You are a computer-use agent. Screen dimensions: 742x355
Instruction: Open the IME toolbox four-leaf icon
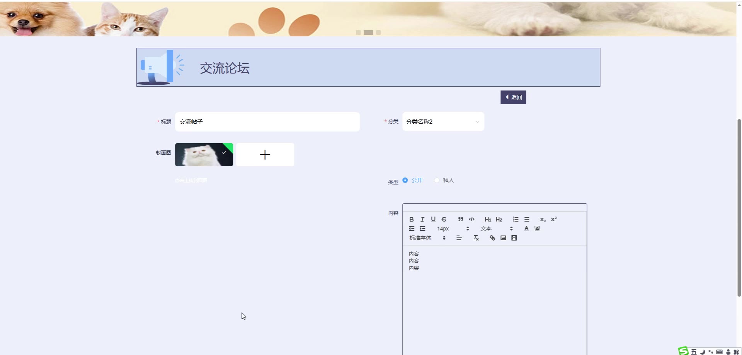[x=736, y=352]
